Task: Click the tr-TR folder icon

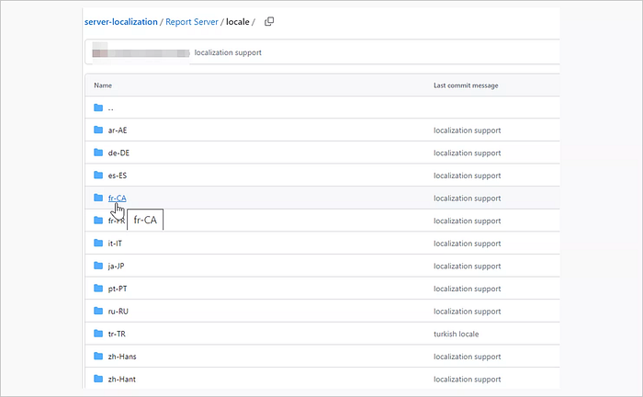Action: click(x=98, y=333)
